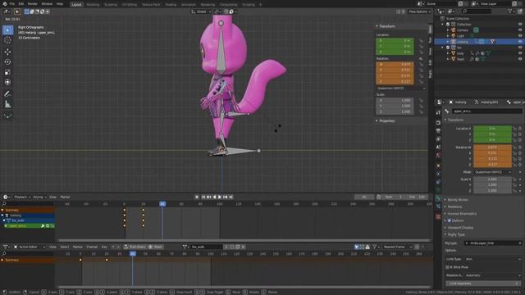The image size is (525, 295).
Task: Toggle the IK Wind Pivot checkbox
Action: [x=447, y=267]
